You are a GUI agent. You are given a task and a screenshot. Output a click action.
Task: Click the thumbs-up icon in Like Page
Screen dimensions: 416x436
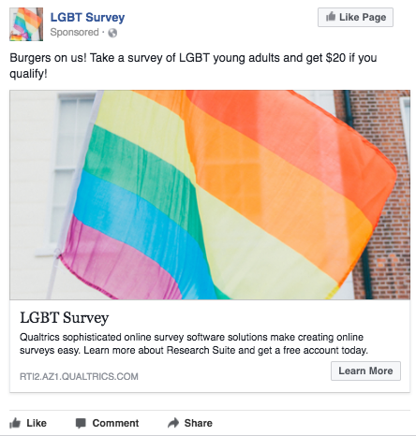point(331,17)
